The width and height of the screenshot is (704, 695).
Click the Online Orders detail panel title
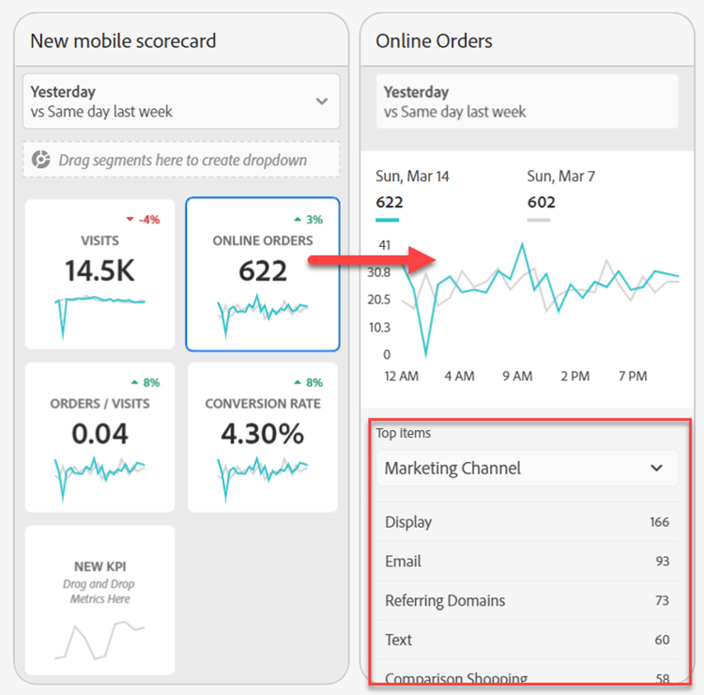pos(434,41)
